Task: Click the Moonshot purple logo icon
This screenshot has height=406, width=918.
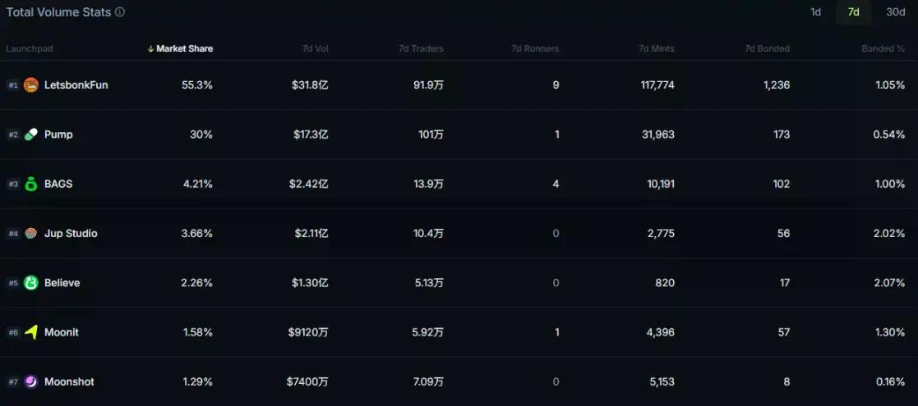Action: [31, 381]
